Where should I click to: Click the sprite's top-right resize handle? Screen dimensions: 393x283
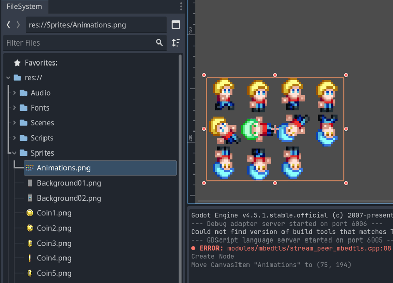point(346,75)
